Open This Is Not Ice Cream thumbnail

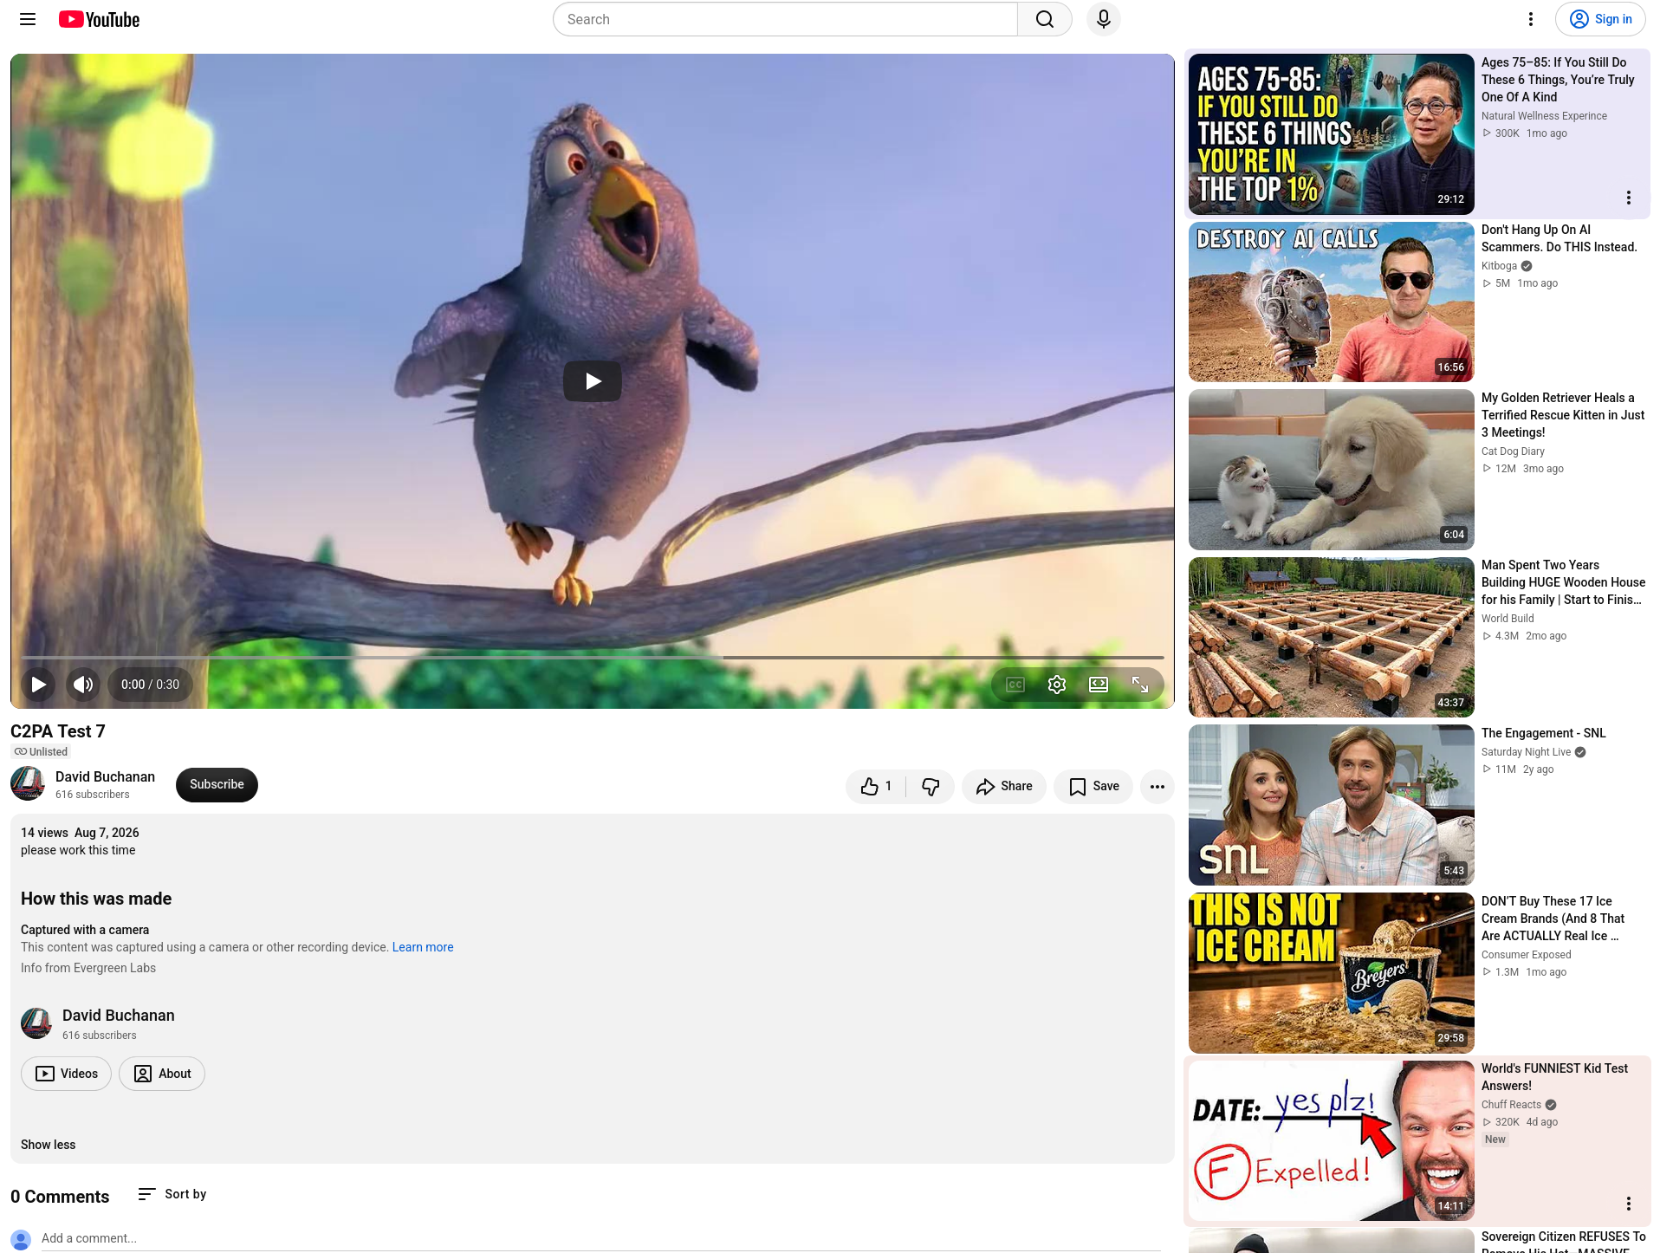tap(1332, 973)
